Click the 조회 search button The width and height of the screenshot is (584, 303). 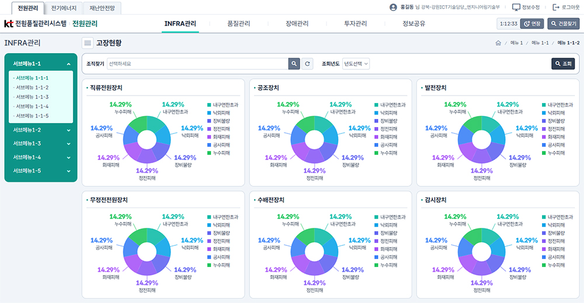pos(563,64)
